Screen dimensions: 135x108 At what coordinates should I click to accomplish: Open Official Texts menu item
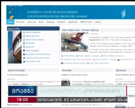pos(86,22)
